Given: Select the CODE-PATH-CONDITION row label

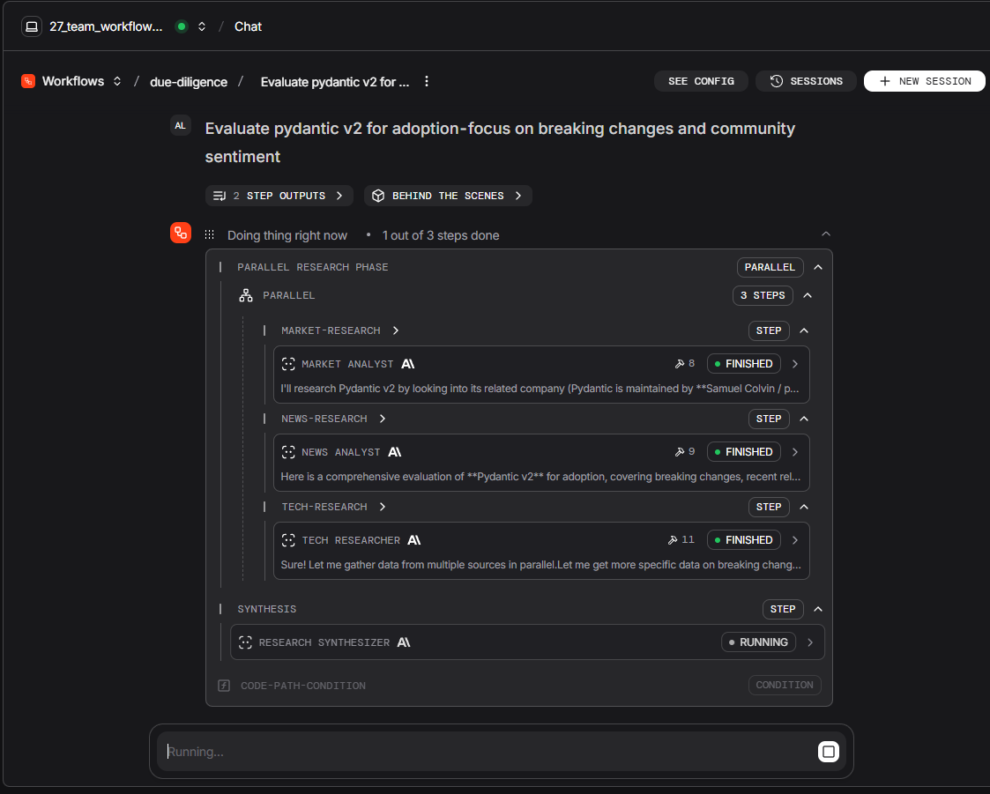Looking at the screenshot, I should [x=303, y=686].
